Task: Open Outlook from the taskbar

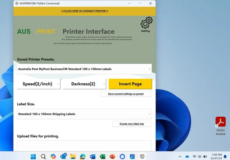Action: click(63, 156)
